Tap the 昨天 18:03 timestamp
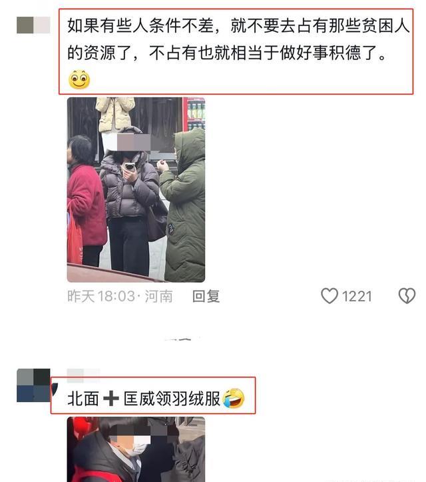 [101, 296]
